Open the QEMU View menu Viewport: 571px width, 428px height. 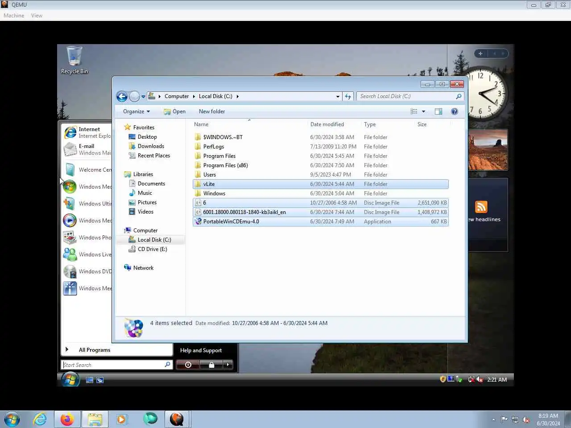(37, 16)
